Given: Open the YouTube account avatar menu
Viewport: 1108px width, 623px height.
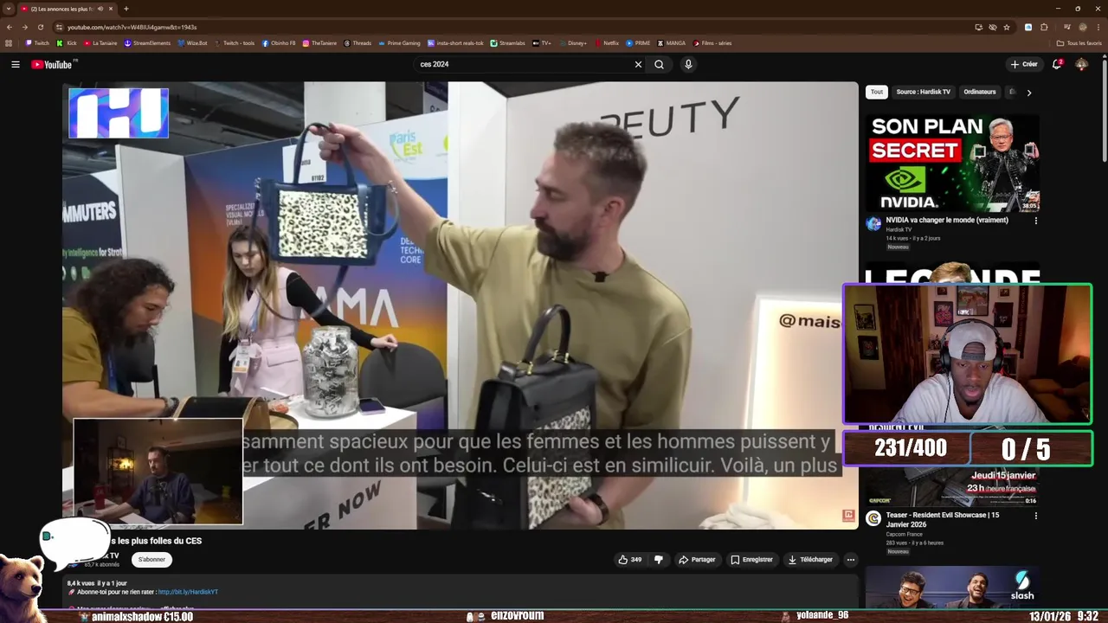Looking at the screenshot, I should 1081,64.
